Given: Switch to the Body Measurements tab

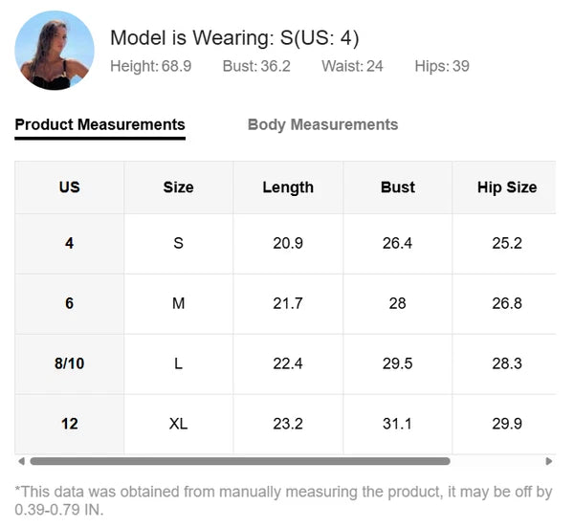Looking at the screenshot, I should click(322, 124).
